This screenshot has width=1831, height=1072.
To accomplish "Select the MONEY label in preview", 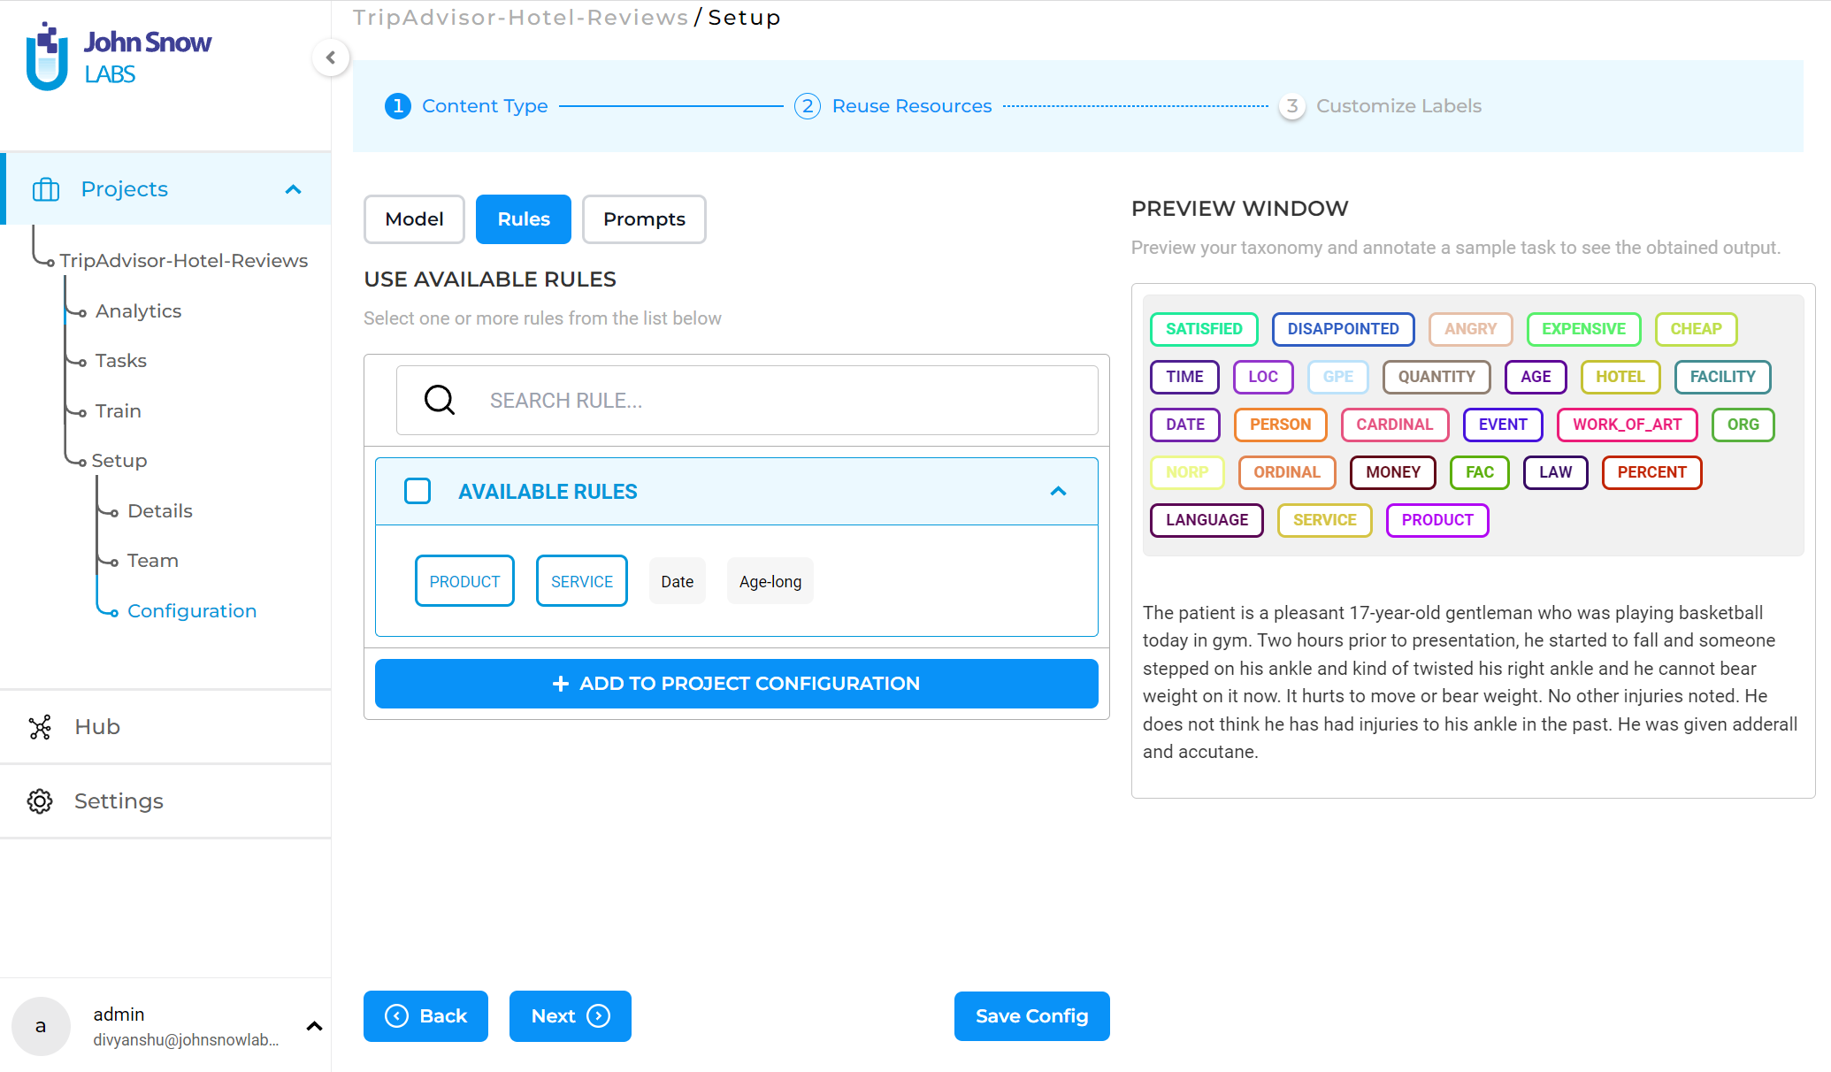I will [x=1392, y=472].
